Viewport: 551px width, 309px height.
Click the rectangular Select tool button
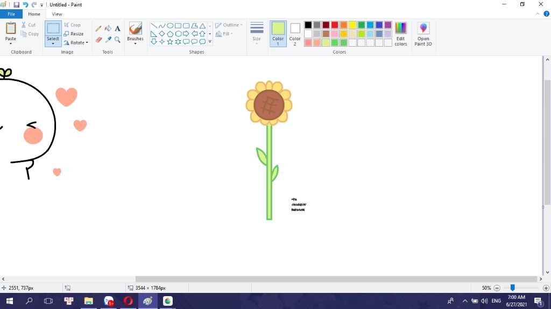tap(53, 28)
